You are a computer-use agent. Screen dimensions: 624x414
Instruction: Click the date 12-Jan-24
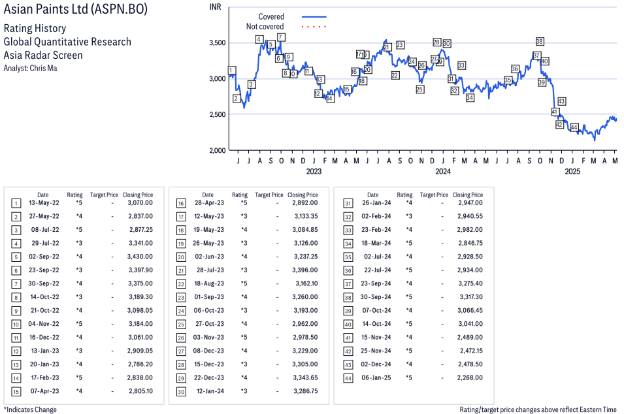pos(210,391)
